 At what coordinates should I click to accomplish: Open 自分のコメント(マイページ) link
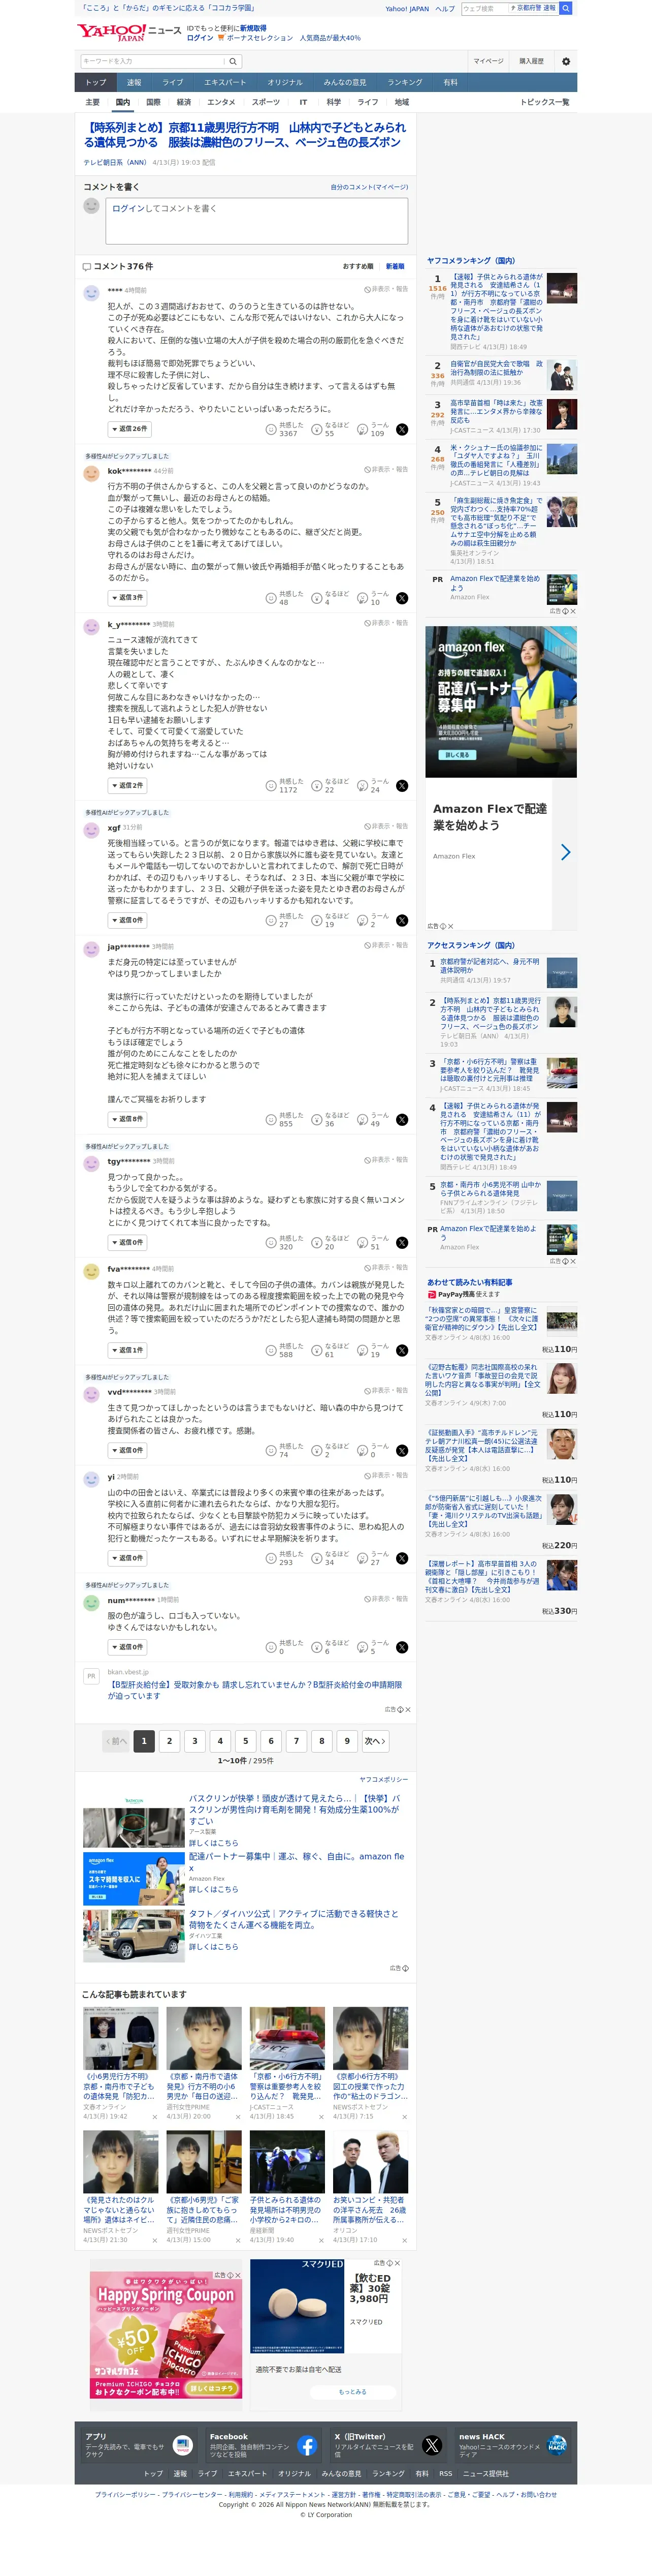coord(370,187)
